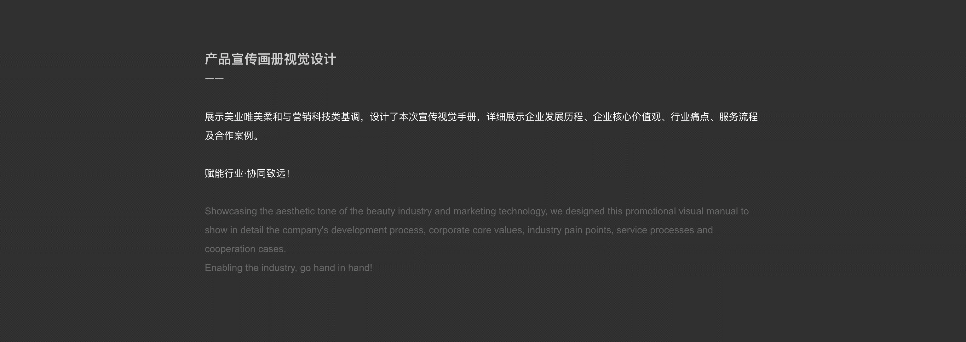The height and width of the screenshot is (342, 966).
Task: Click the words marketing technology
Action: click(x=499, y=211)
